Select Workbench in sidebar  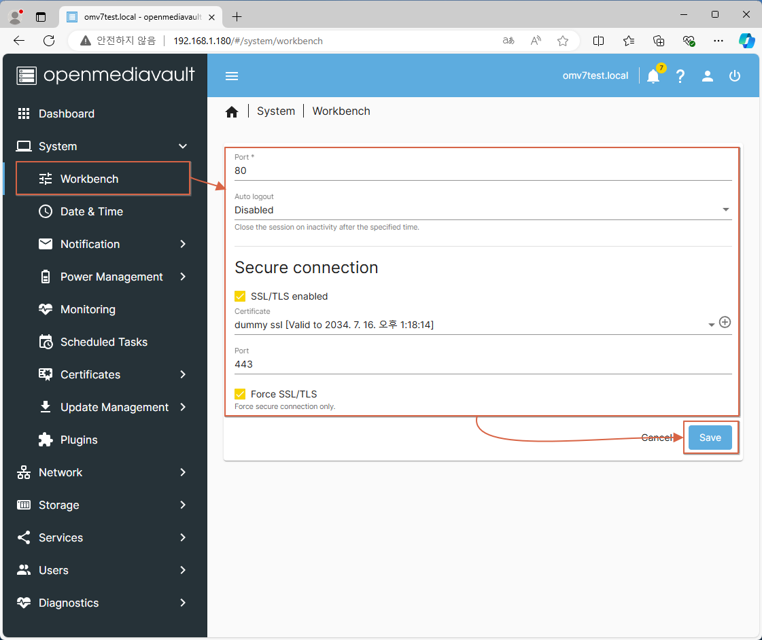click(x=103, y=179)
